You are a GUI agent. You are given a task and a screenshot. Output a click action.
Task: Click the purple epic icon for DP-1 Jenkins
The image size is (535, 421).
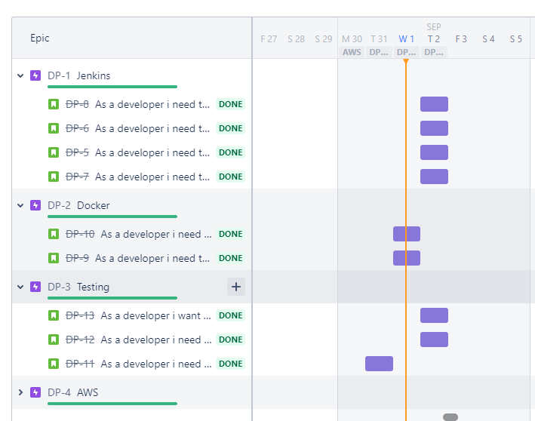[35, 75]
